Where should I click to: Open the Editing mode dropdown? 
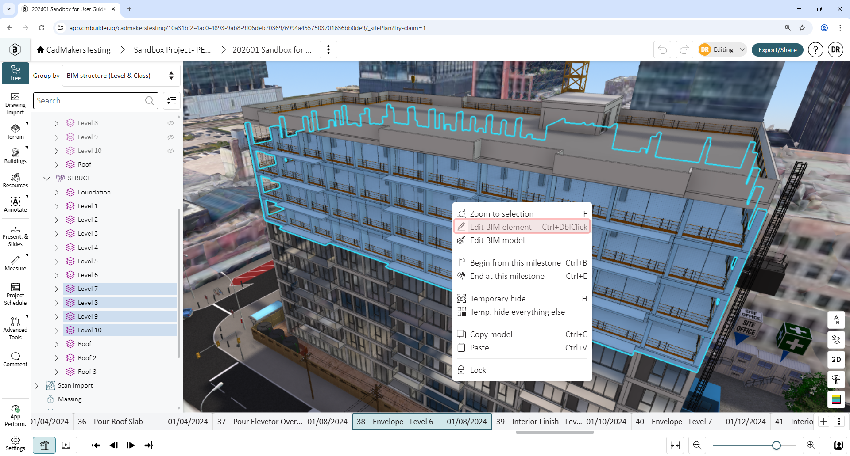(722, 49)
